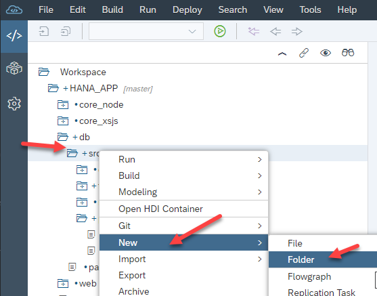Collapse the db folder in tree
Viewport: 377px width, 296px height.
63,138
